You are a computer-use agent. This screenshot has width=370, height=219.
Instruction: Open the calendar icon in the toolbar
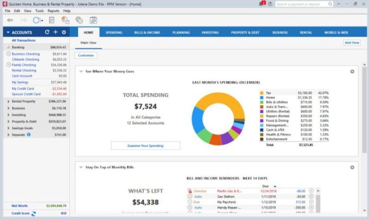pyautogui.click(x=93, y=20)
